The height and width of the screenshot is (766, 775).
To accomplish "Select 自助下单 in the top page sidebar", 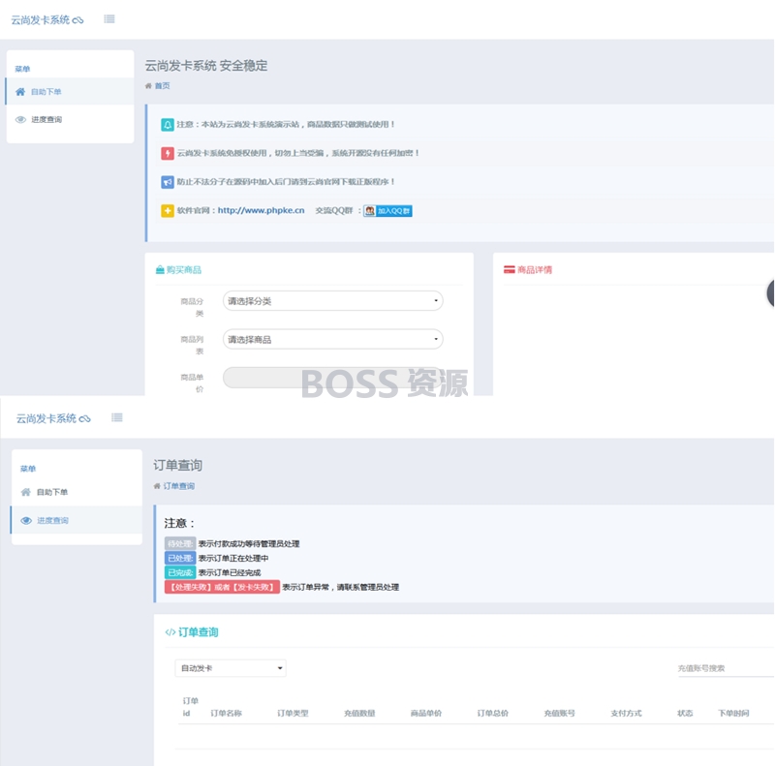I will coord(70,91).
